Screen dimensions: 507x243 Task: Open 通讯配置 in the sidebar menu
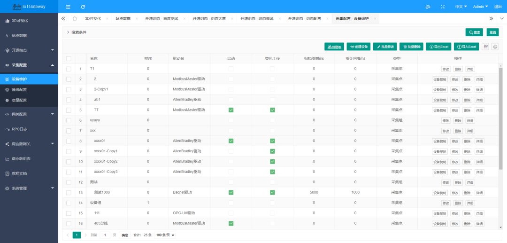(x=19, y=89)
